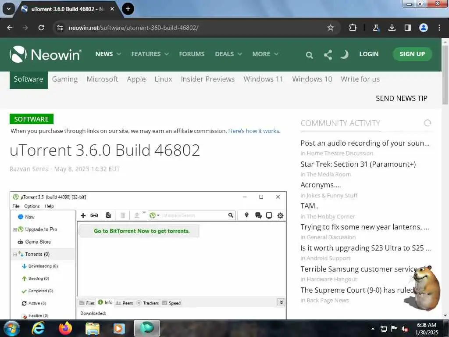This screenshot has height=337, width=449.
Task: Open Post an audio recording thread
Action: coord(365,143)
